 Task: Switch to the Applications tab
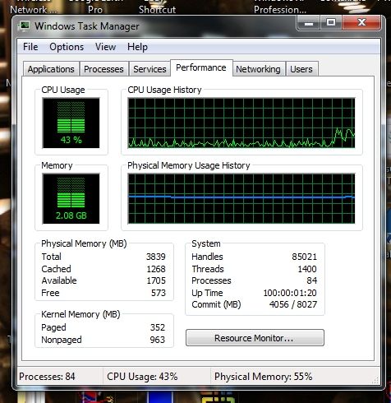[51, 69]
